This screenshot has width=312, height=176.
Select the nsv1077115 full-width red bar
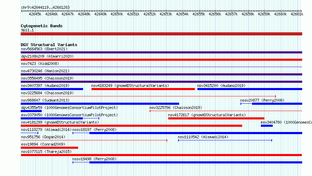click(161, 155)
